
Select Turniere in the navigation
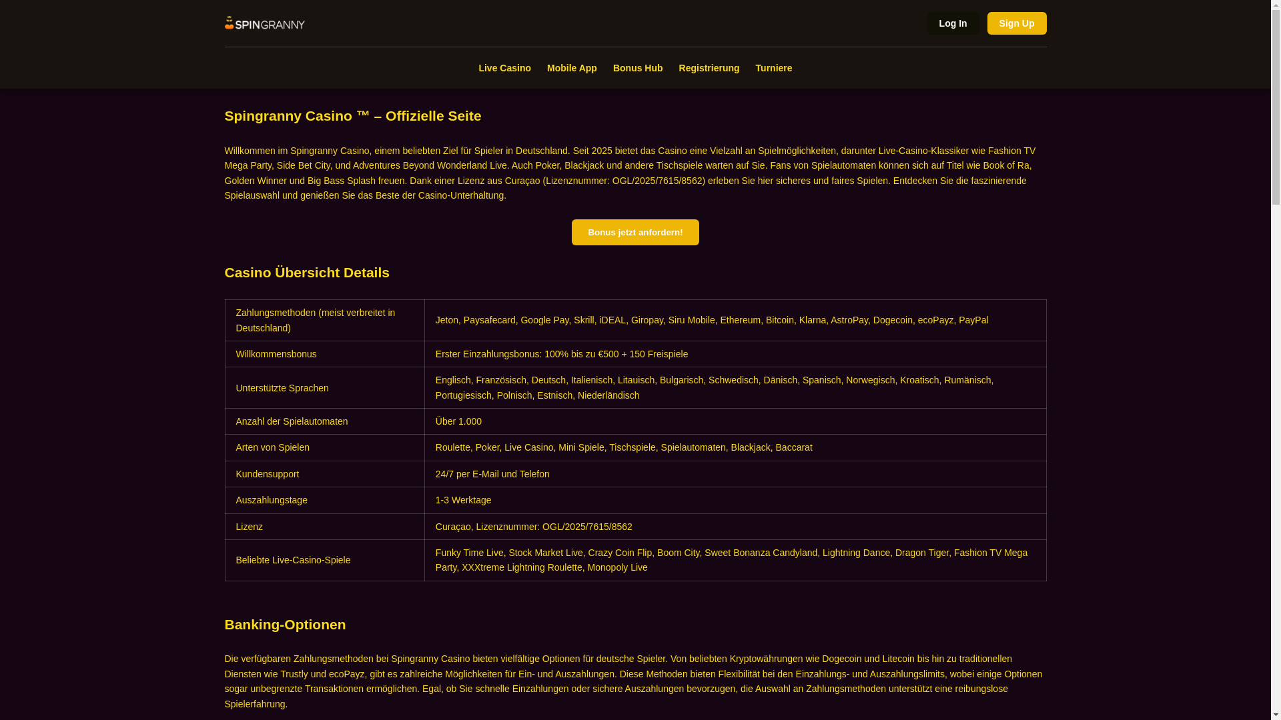(x=774, y=68)
